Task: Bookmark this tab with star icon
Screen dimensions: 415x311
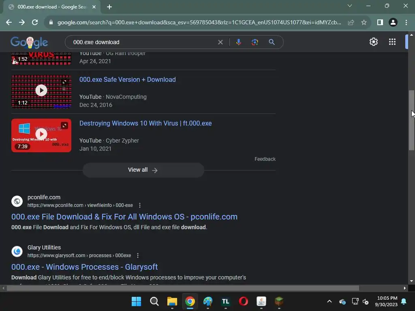Action: tap(364, 23)
